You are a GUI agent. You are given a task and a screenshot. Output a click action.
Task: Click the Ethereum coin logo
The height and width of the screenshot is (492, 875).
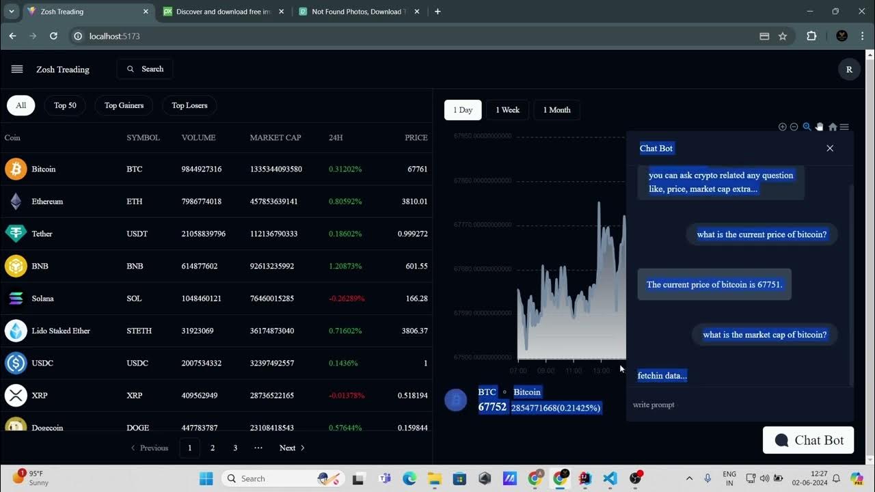pos(16,202)
